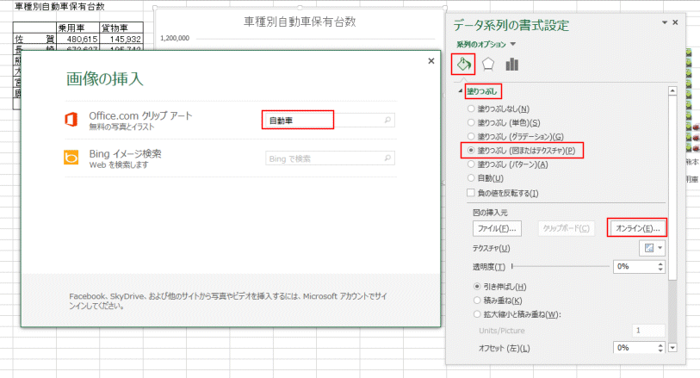700x378 pixels.
Task: Open the task pane options arrow
Action: (663, 23)
